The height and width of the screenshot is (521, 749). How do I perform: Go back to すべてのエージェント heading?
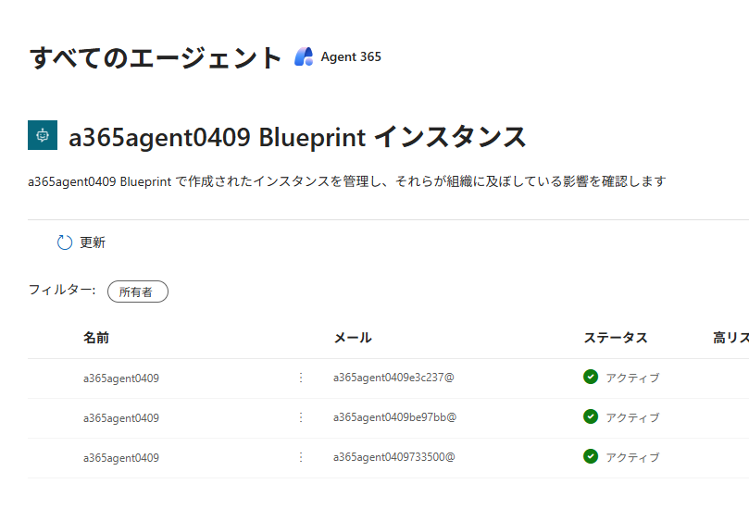pos(156,57)
